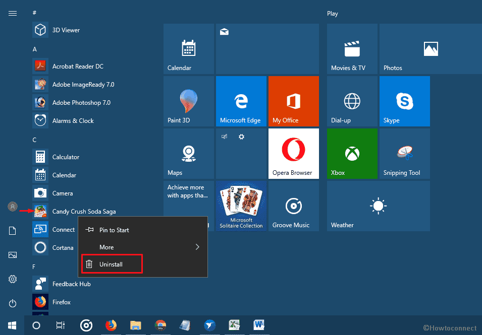Viewport: 482px width, 335px height.
Task: Launch the Opera Browser tile
Action: coord(294,154)
